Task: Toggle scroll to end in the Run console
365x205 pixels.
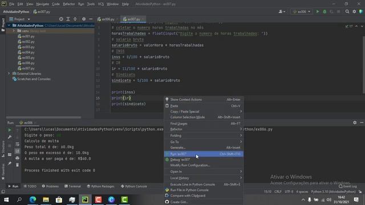Action: coord(17,151)
